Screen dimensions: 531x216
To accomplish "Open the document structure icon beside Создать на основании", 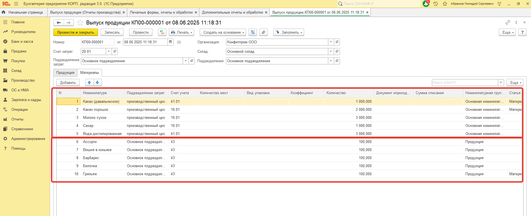I will [x=253, y=32].
